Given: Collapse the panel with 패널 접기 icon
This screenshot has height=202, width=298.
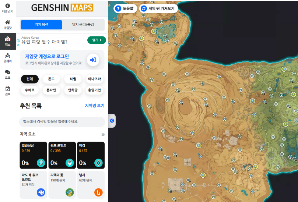Looking at the screenshot, I should coord(8,8).
